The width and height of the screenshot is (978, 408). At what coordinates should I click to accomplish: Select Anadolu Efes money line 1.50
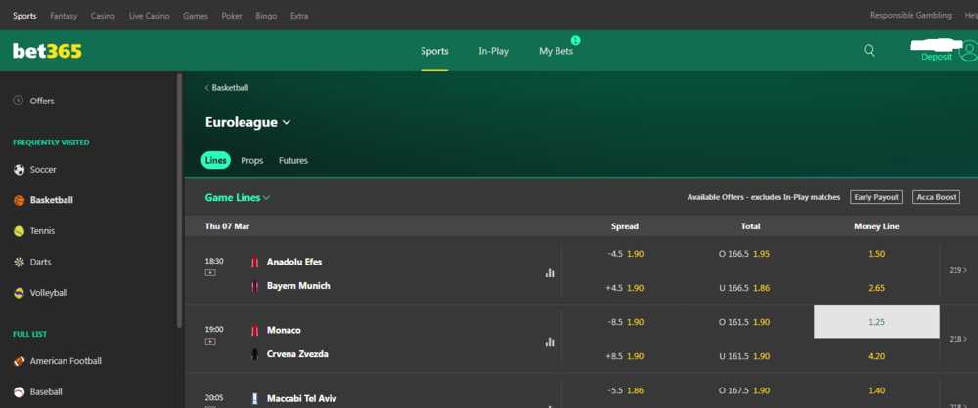coord(876,254)
